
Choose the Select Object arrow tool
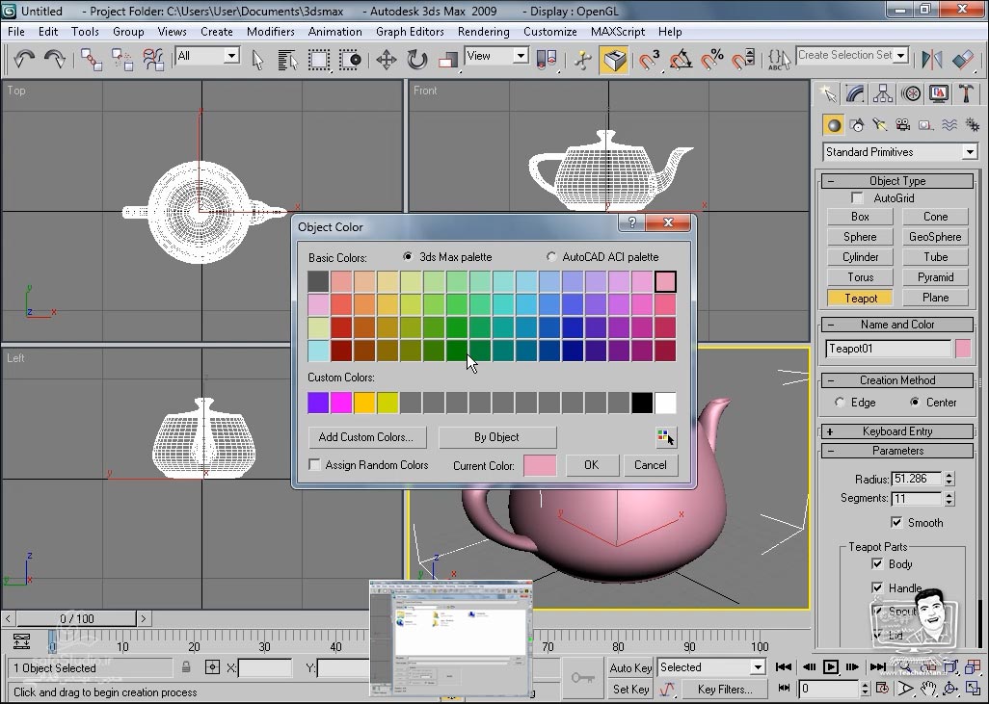(257, 60)
